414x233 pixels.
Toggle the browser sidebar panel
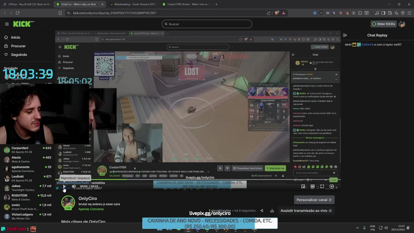tap(383, 13)
